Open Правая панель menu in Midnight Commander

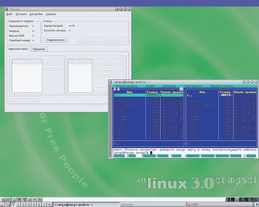(x=222, y=86)
